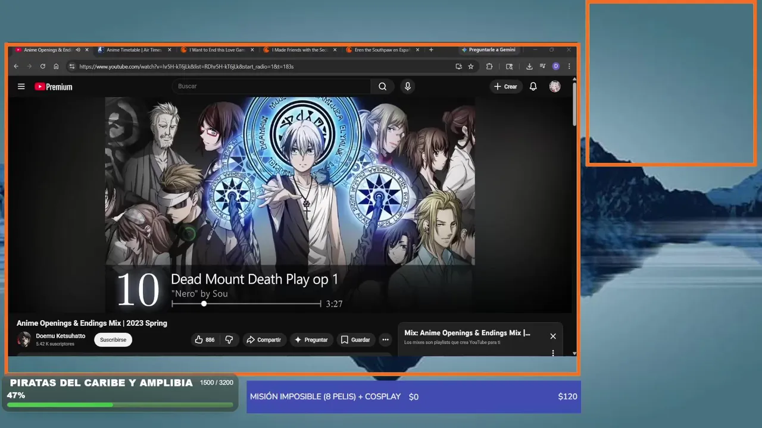The image size is (762, 428).
Task: Click the browser forward arrow
Action: [x=29, y=67]
